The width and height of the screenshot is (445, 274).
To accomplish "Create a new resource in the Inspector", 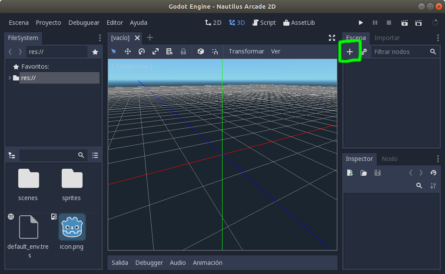I will pos(350,173).
